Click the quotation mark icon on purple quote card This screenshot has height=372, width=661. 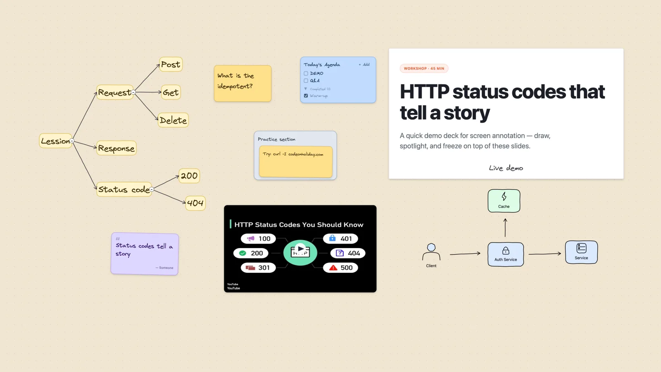pos(118,239)
